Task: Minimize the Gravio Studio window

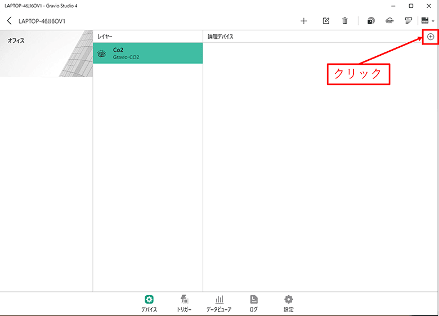Action: [x=393, y=6]
